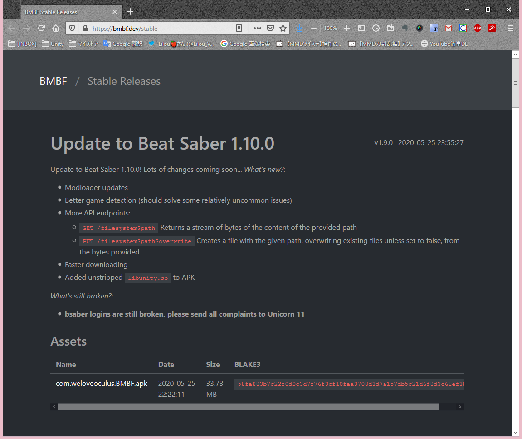Screen dimensions: 522x439
Task: Open the blue G extension icon
Action: click(463, 28)
